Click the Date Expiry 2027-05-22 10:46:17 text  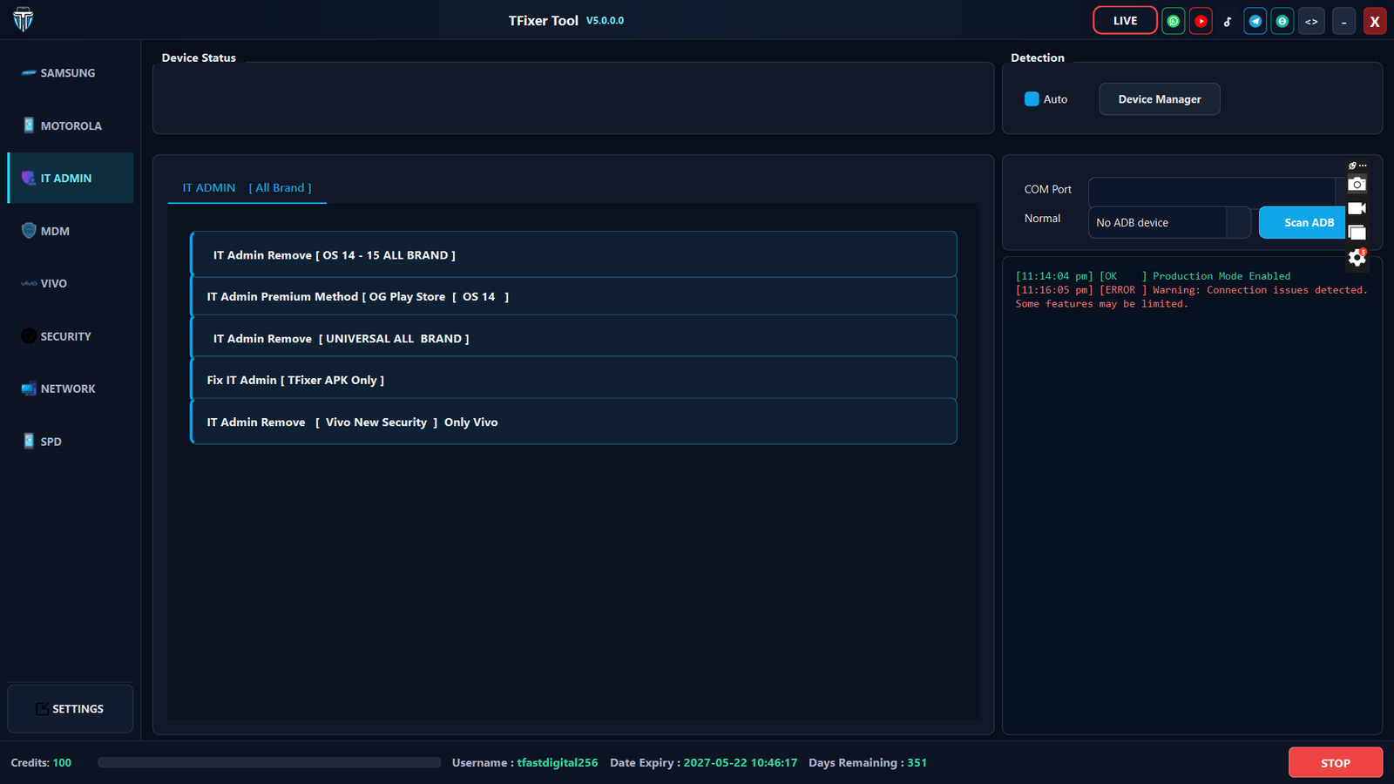pyautogui.click(x=703, y=762)
